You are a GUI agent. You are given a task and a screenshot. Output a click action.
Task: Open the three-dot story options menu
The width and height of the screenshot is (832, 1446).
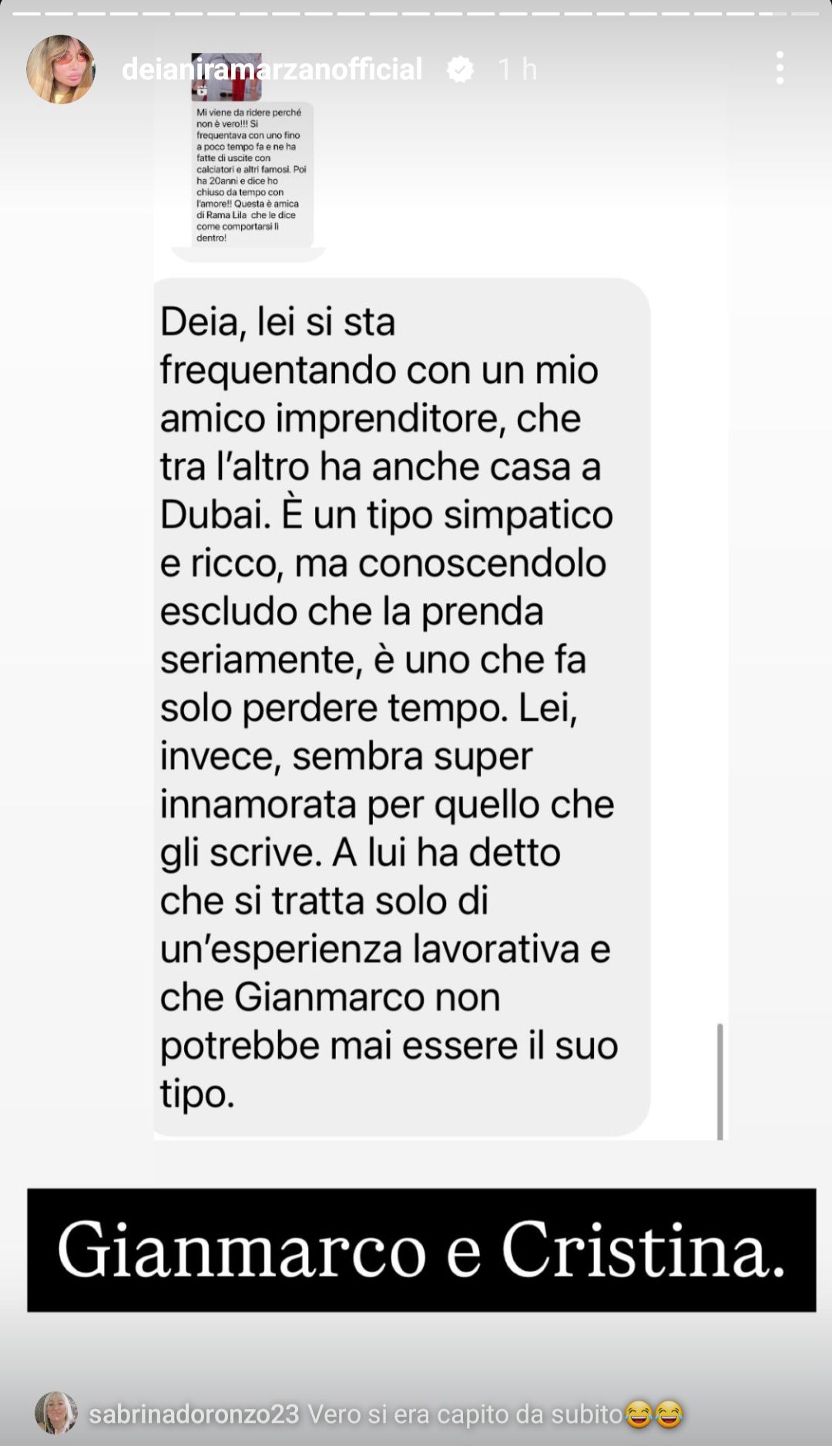tap(780, 68)
